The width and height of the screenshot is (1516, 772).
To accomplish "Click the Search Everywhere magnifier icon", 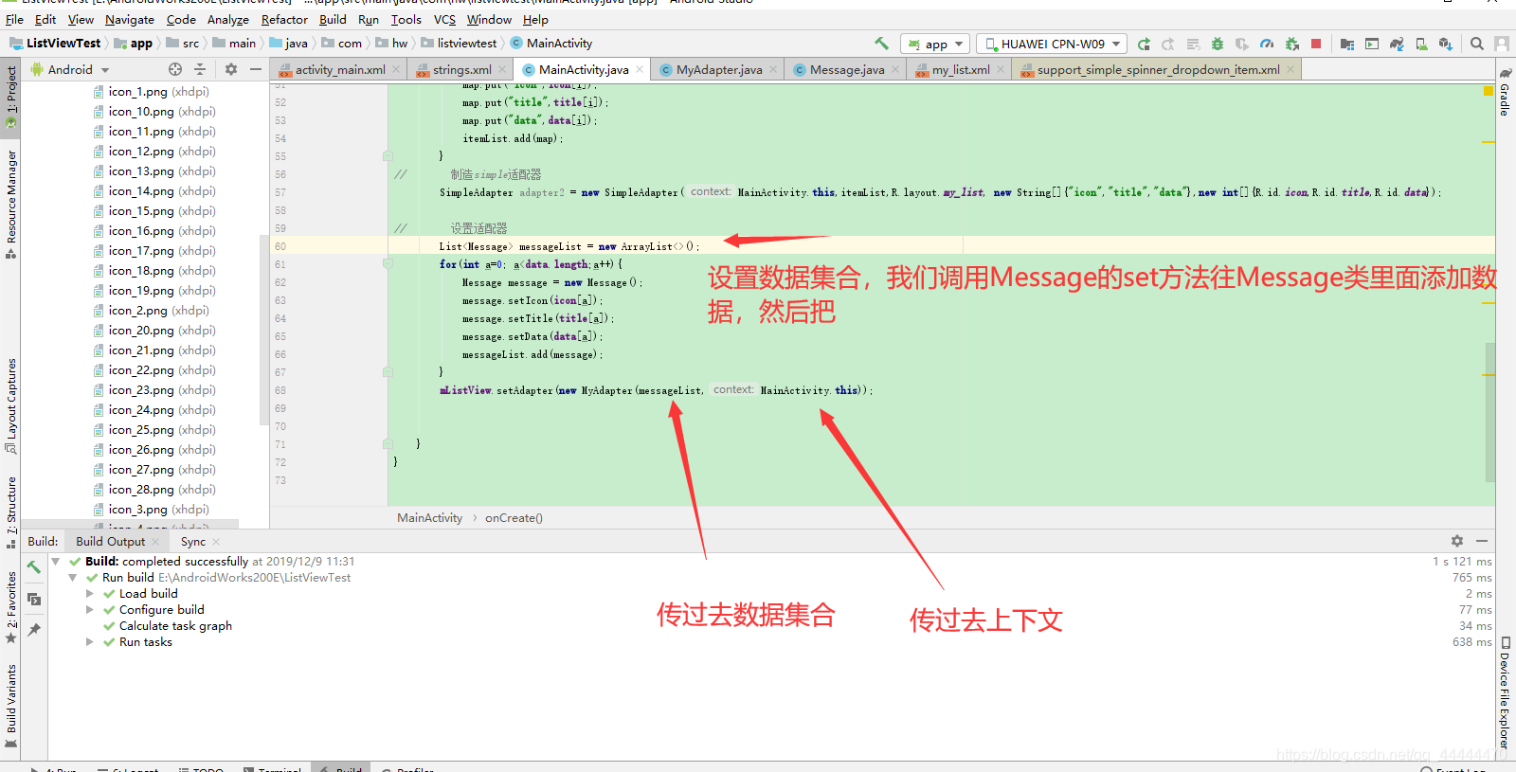I will (x=1477, y=44).
